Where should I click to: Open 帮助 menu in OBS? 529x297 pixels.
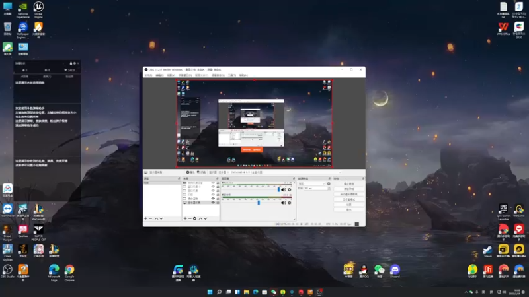click(x=243, y=75)
